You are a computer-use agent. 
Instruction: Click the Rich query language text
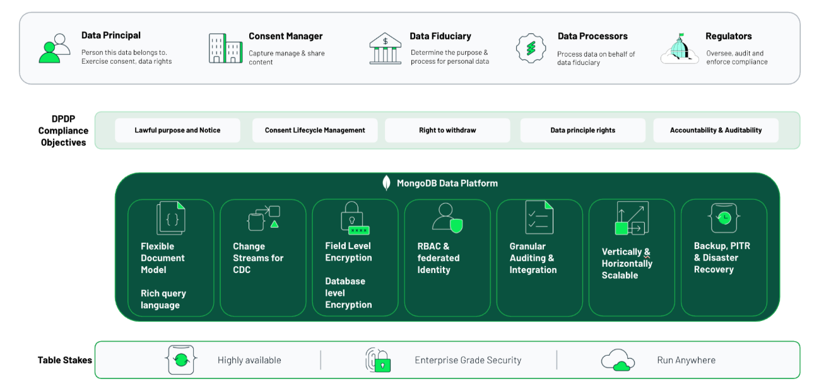pos(163,300)
